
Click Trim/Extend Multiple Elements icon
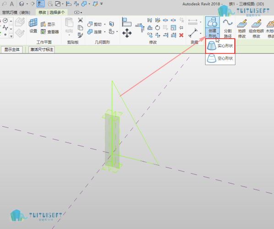click(x=173, y=35)
